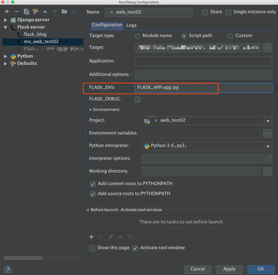This screenshot has height=275, width=278.
Task: Select the Django server icon
Action: pos(13,20)
